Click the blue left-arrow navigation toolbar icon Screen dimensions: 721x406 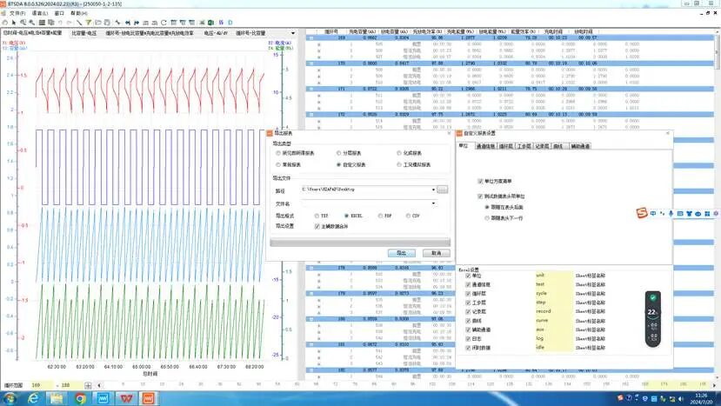click(x=128, y=23)
